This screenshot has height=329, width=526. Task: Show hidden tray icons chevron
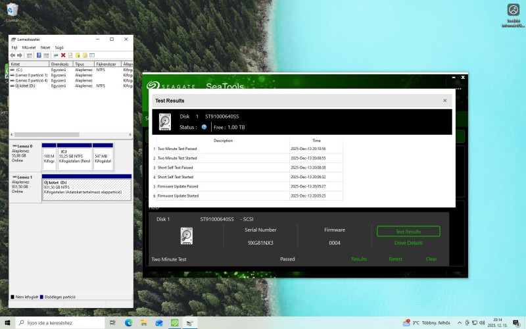[459, 322]
